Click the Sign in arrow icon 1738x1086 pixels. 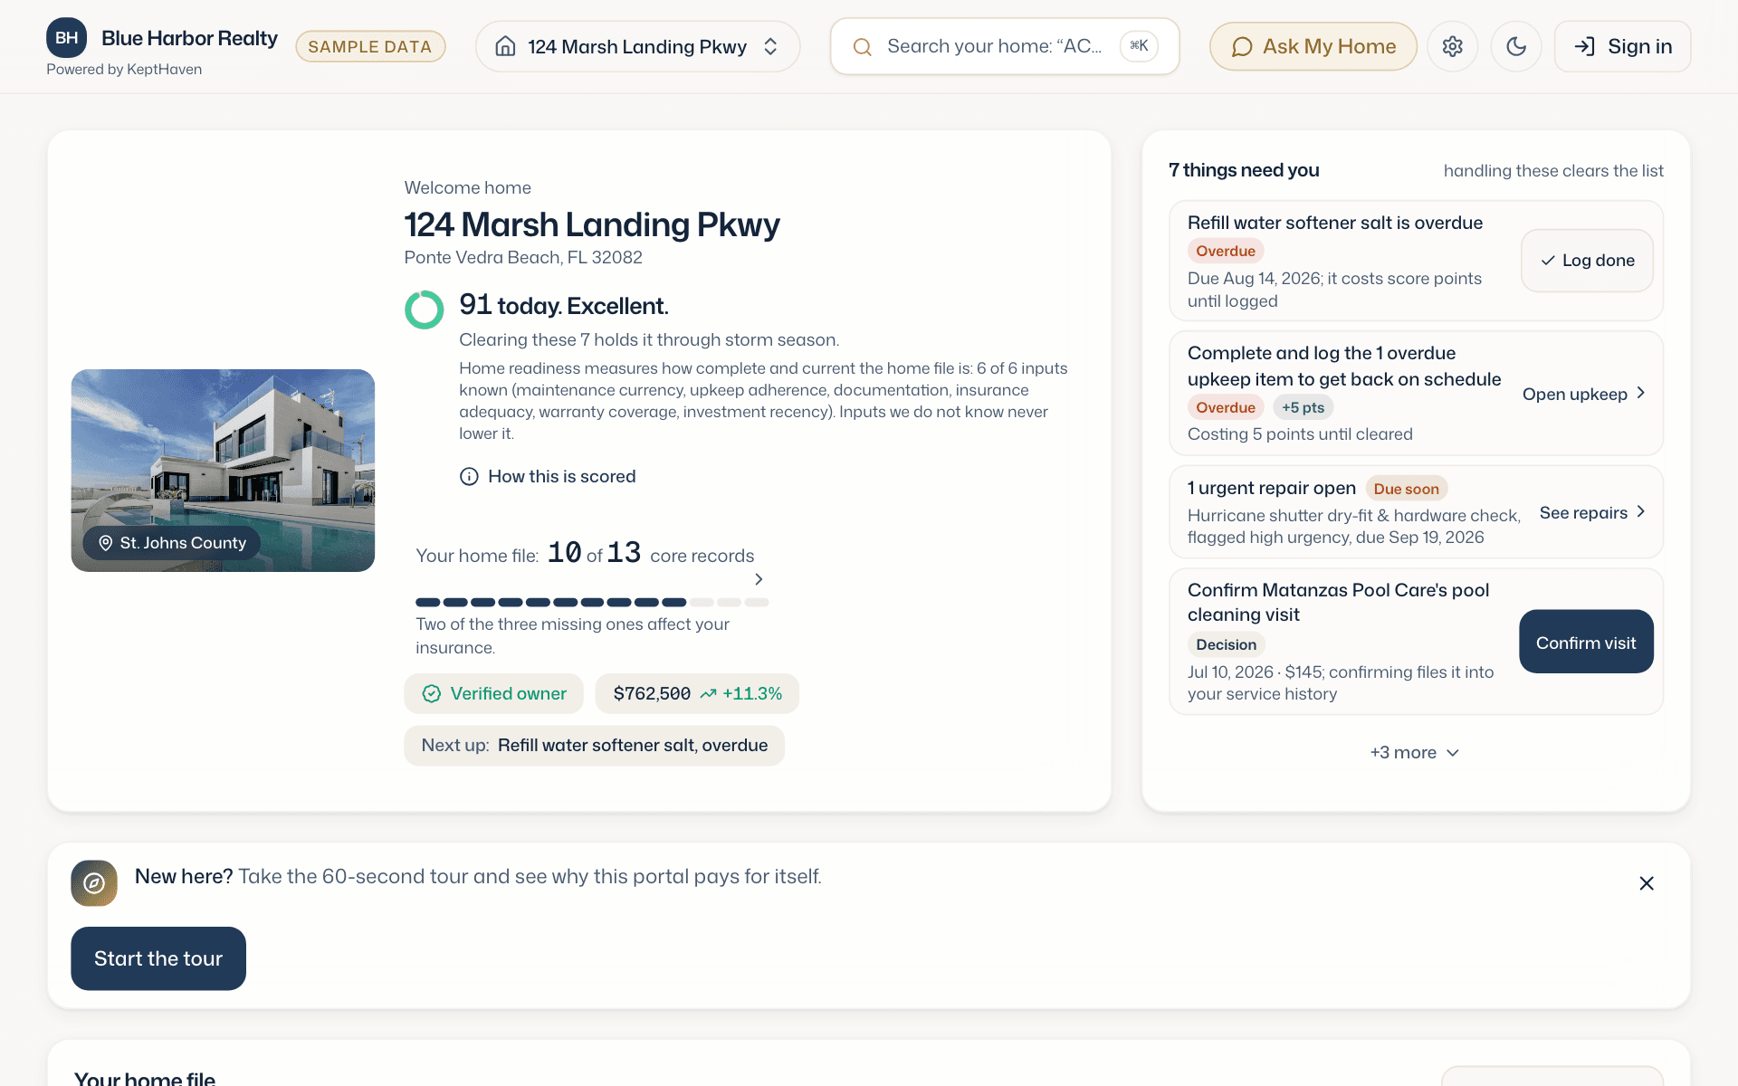point(1584,46)
